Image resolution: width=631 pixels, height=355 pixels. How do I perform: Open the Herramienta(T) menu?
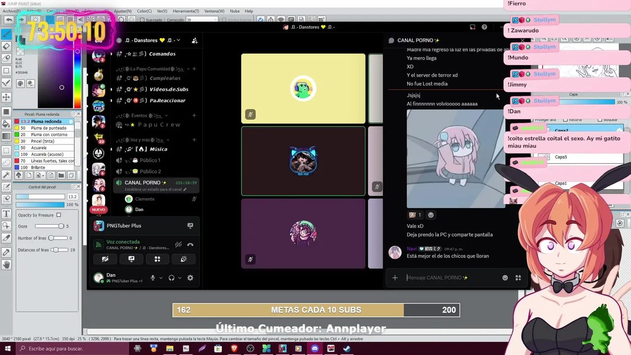click(186, 11)
